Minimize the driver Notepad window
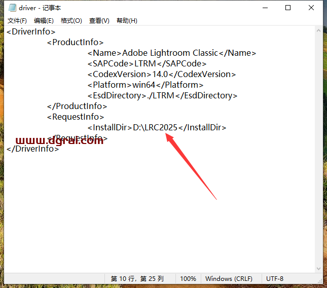The height and width of the screenshot is (288, 327). click(x=265, y=8)
